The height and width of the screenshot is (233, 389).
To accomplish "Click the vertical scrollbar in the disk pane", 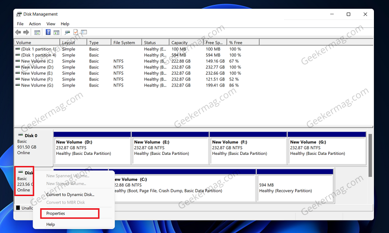I will [x=370, y=155].
